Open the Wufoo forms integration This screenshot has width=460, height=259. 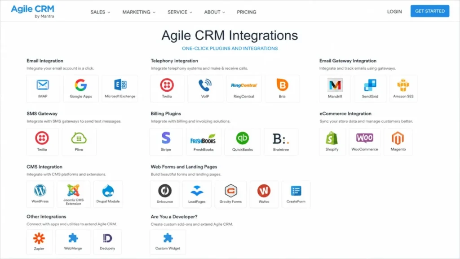[x=264, y=194]
